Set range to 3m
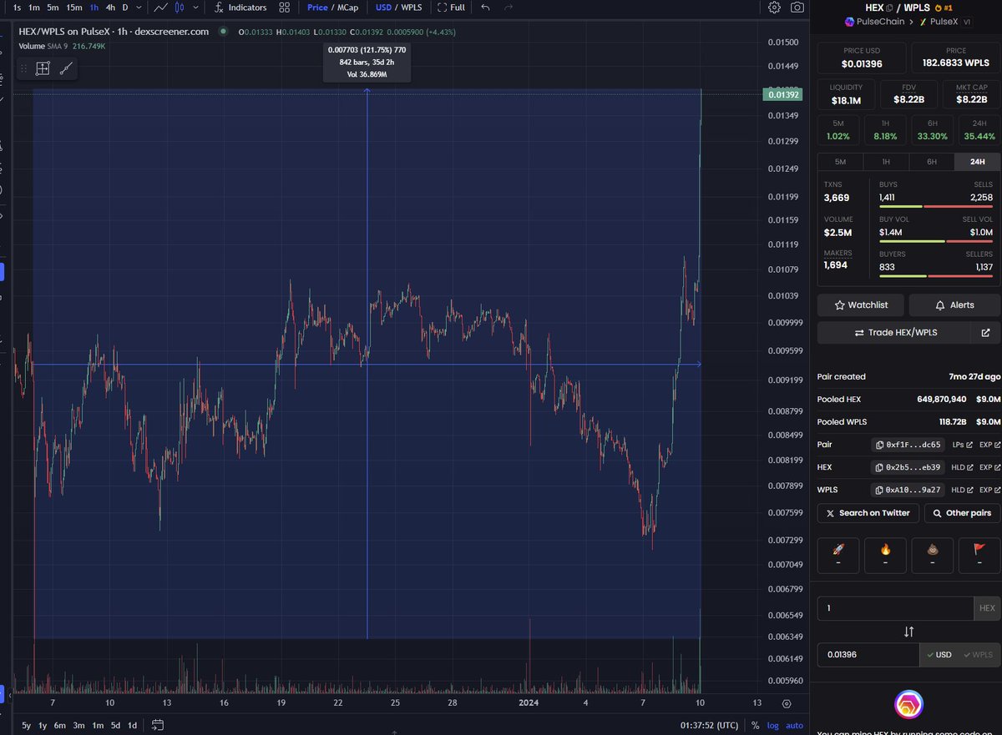The image size is (1002, 735). (x=79, y=725)
